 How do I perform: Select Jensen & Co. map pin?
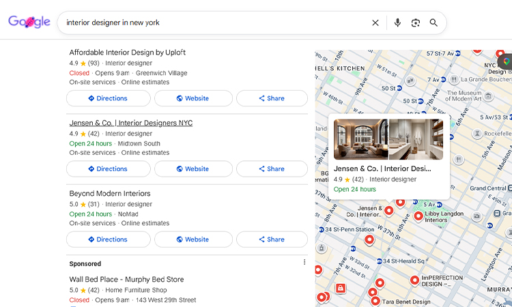388,210
